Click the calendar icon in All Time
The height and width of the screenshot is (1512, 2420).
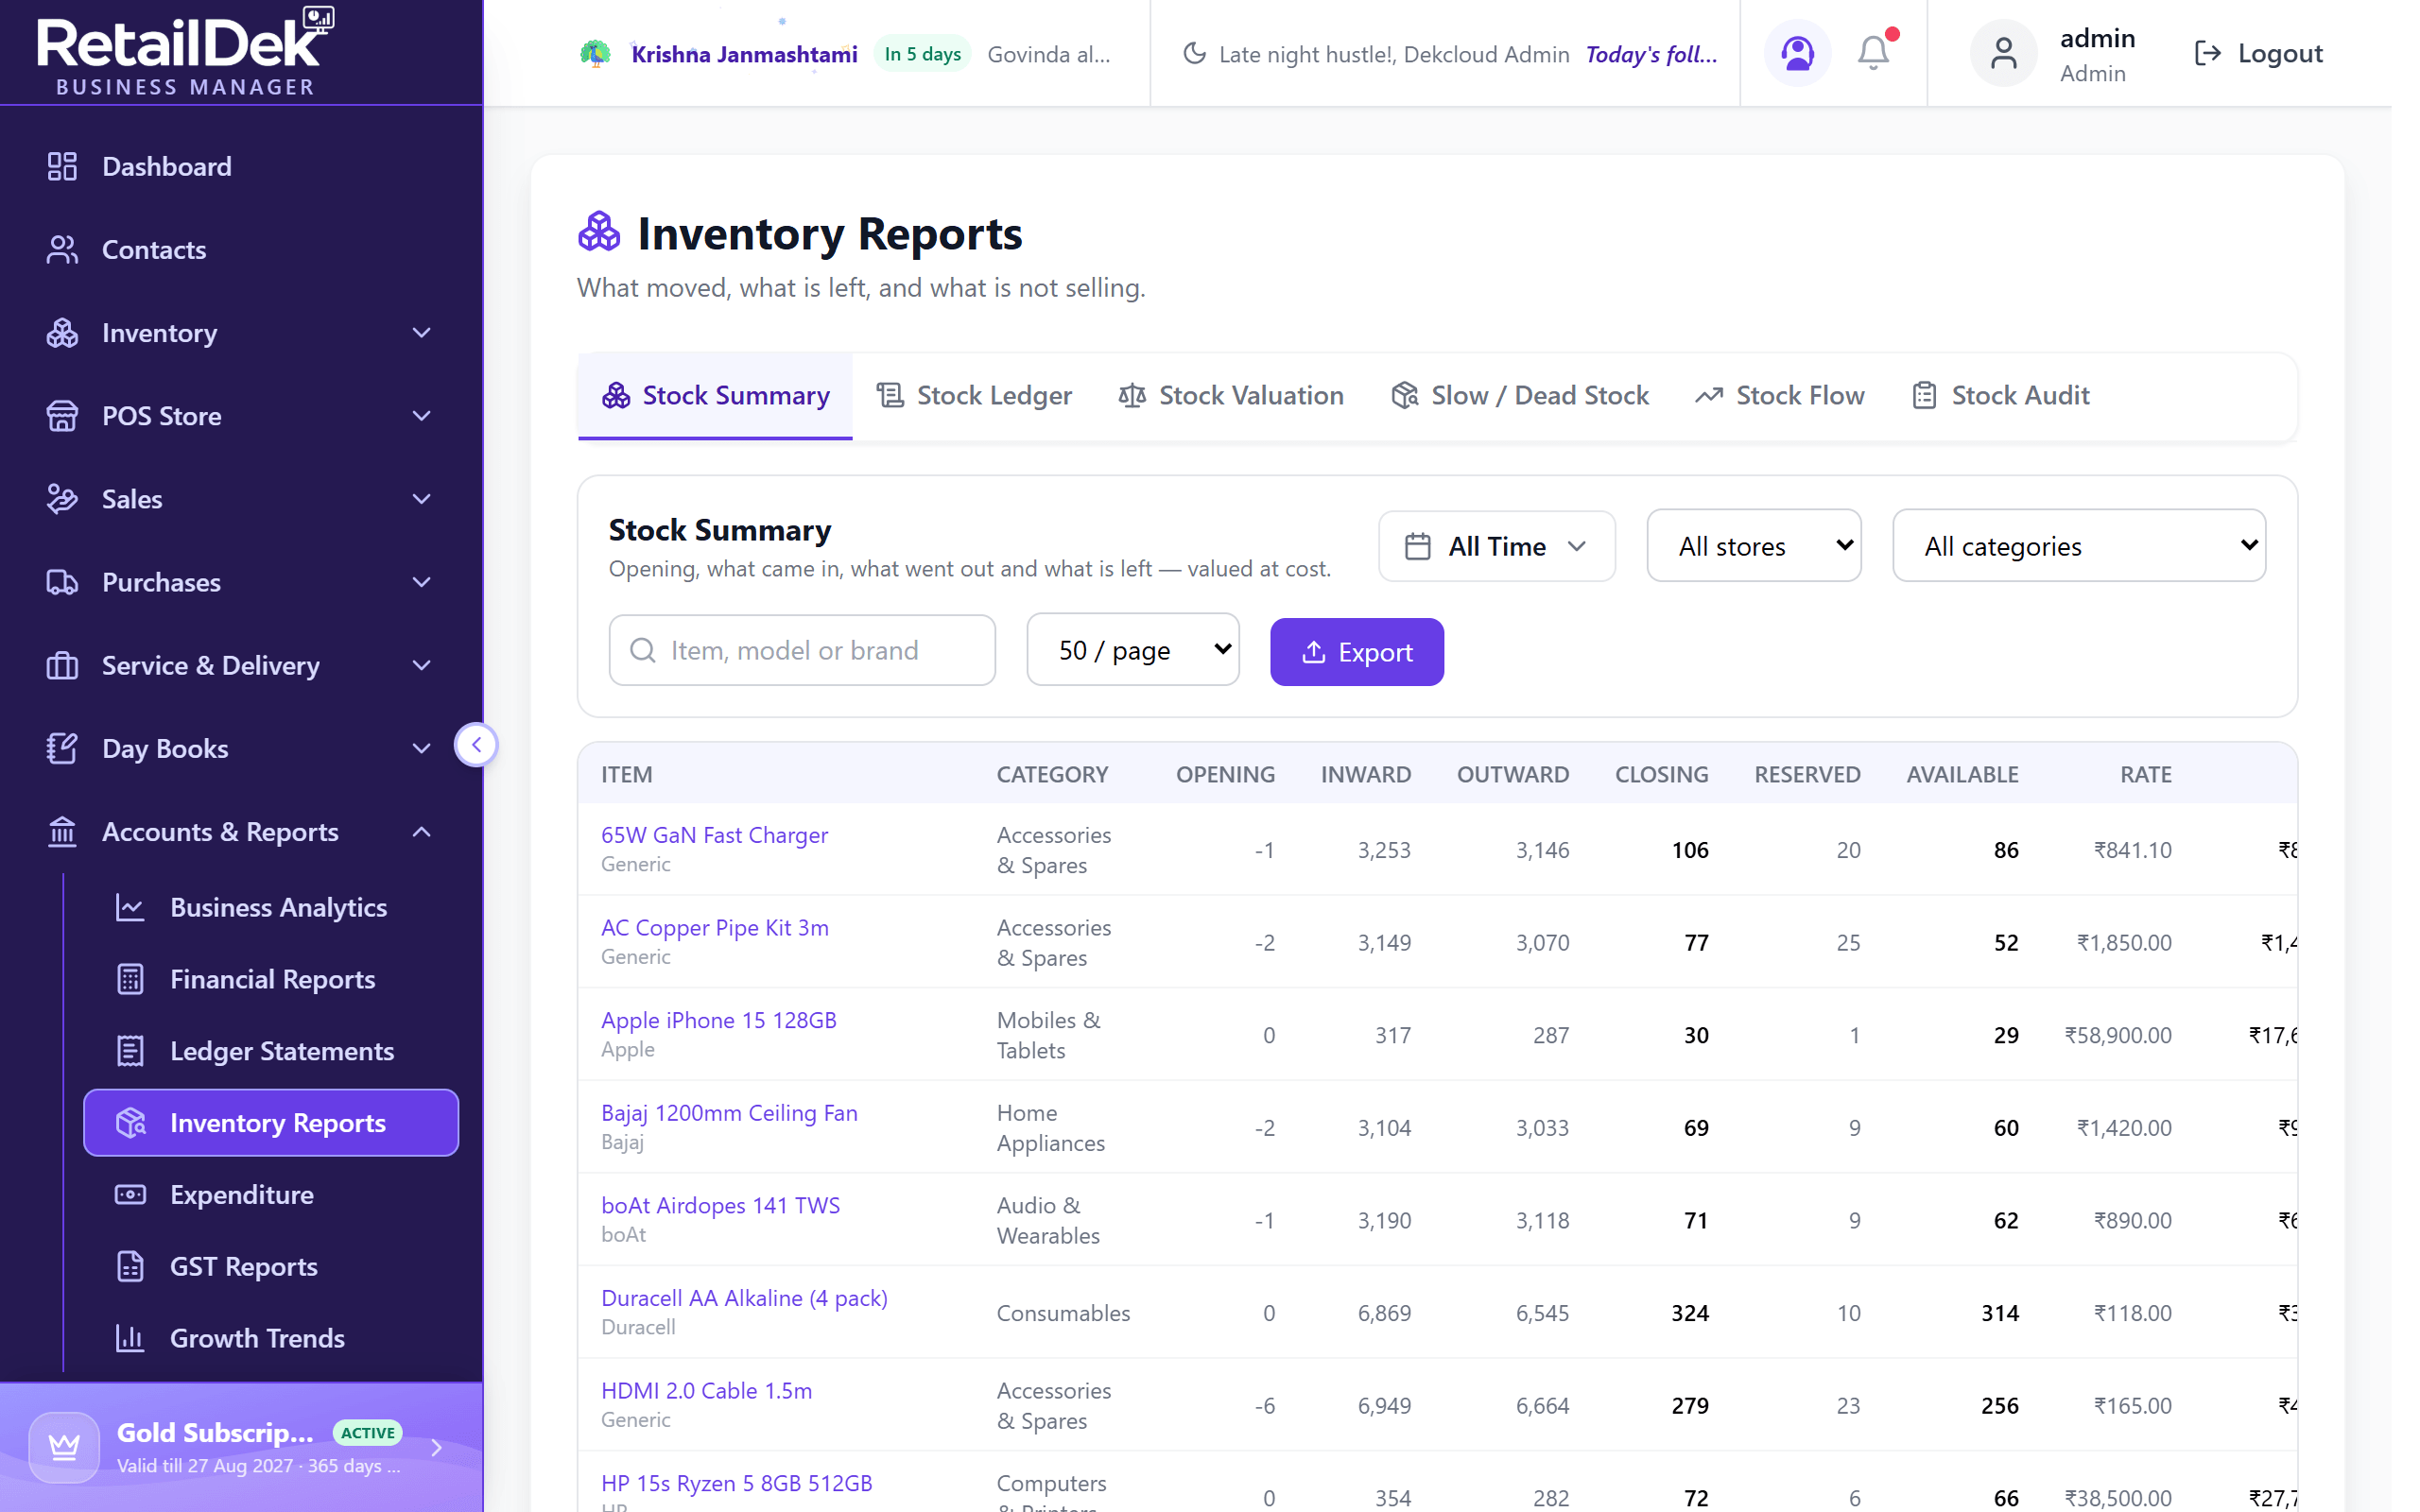(x=1417, y=546)
